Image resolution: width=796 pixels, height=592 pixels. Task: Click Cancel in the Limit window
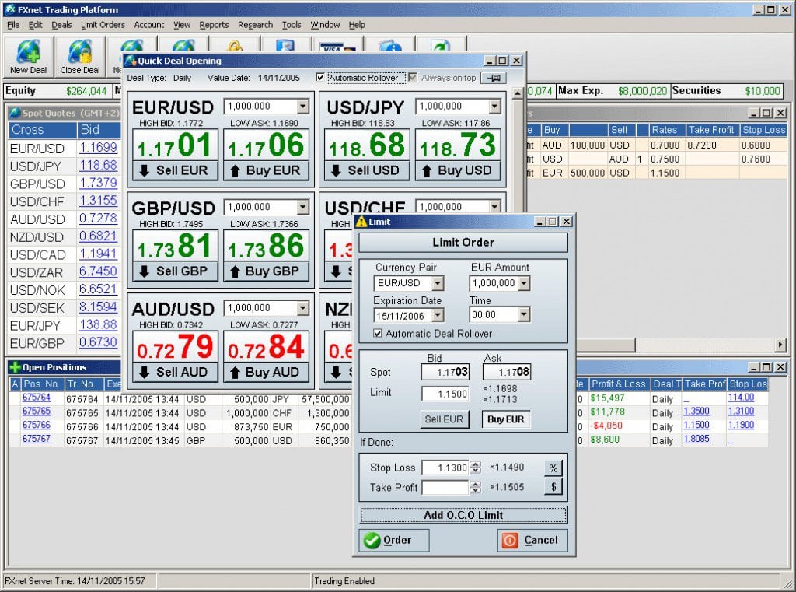click(532, 540)
